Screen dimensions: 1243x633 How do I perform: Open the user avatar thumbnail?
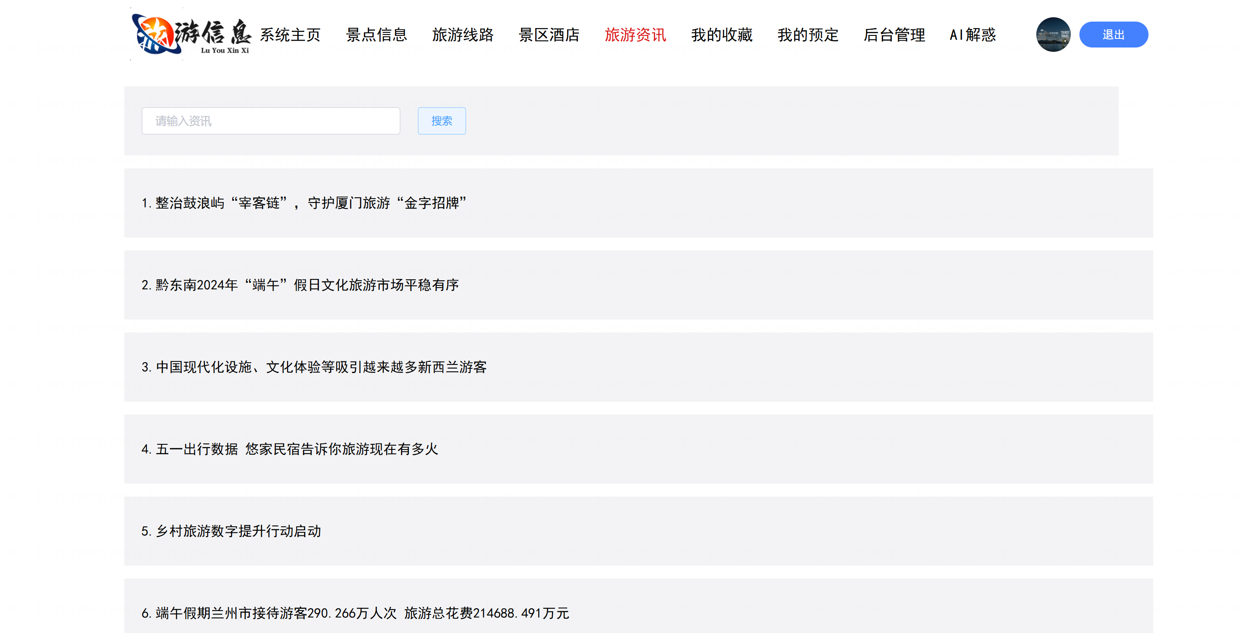1053,35
